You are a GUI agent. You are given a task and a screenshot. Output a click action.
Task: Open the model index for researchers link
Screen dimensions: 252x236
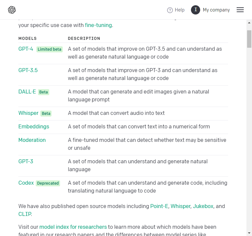73,227
